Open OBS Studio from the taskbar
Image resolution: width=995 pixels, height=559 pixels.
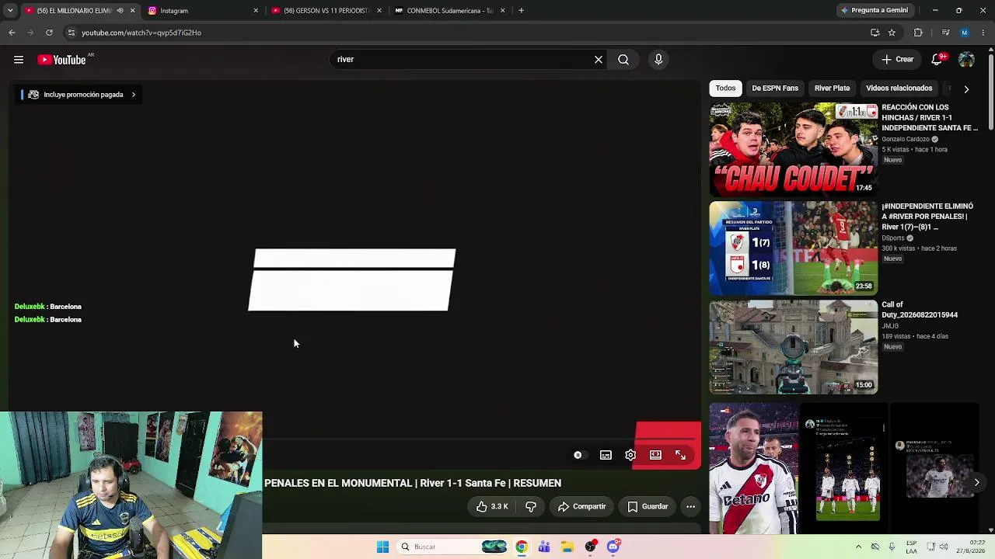591,547
